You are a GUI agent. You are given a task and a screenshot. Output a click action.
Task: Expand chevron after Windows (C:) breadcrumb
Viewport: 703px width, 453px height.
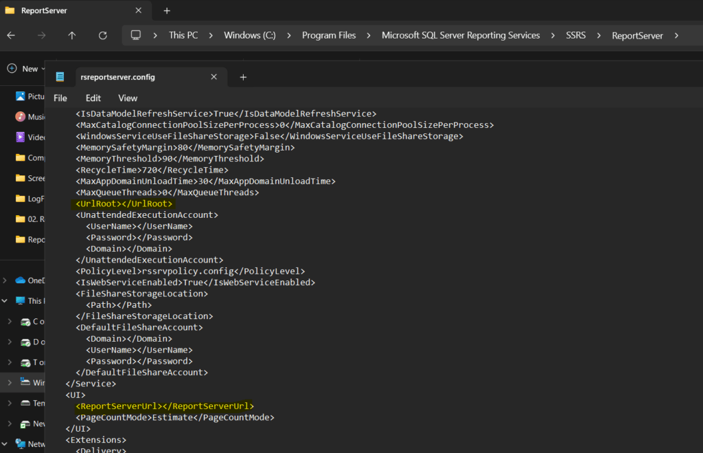click(289, 36)
